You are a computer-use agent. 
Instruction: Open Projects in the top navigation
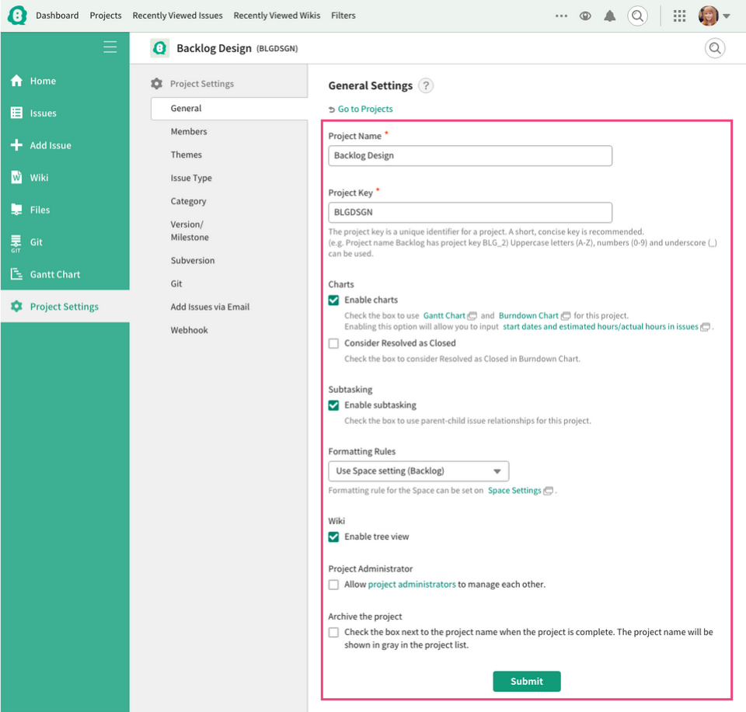tap(106, 16)
